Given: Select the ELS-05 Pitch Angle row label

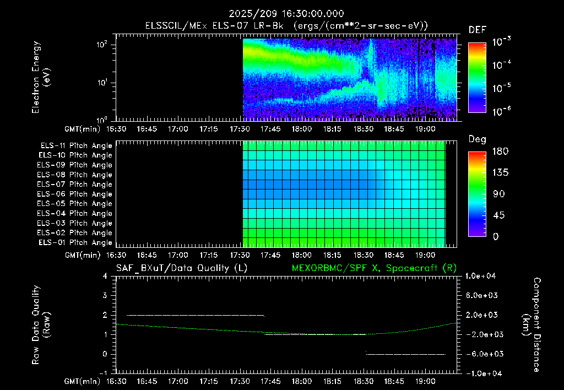Looking at the screenshot, I should (74, 204).
